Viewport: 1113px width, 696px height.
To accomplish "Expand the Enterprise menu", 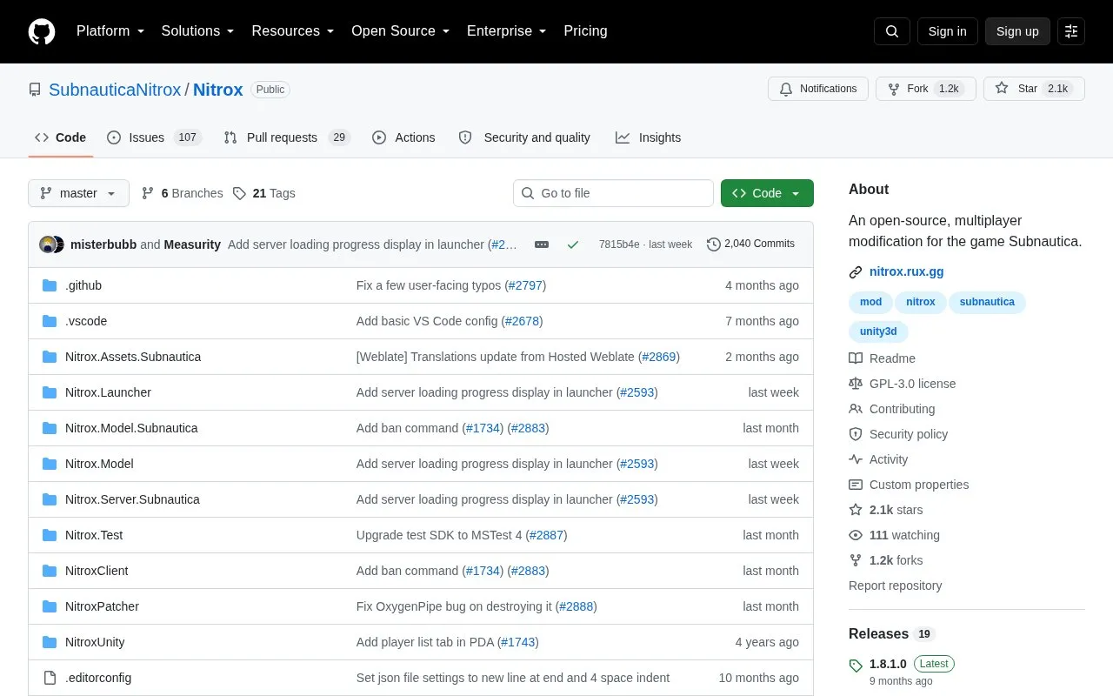I will click(507, 31).
